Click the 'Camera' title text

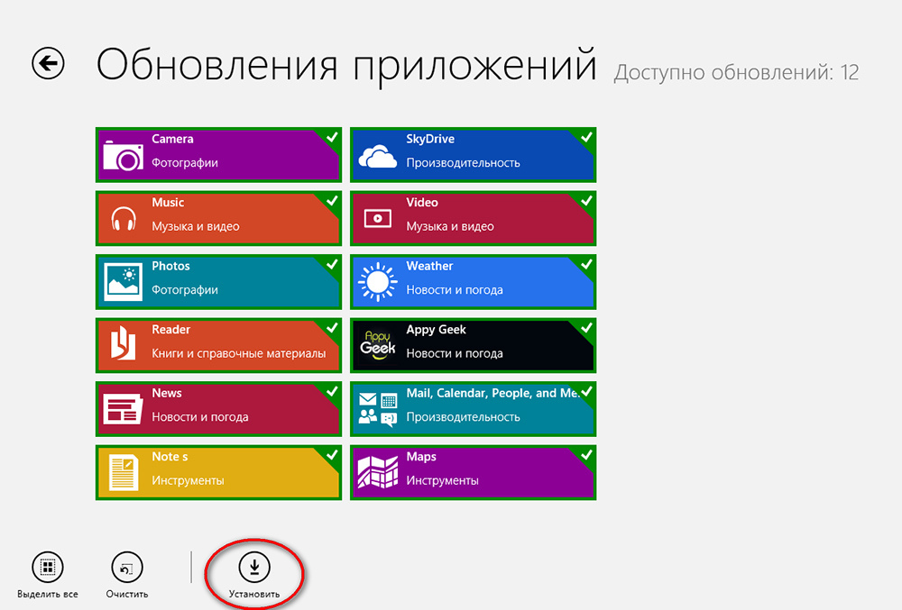point(172,139)
